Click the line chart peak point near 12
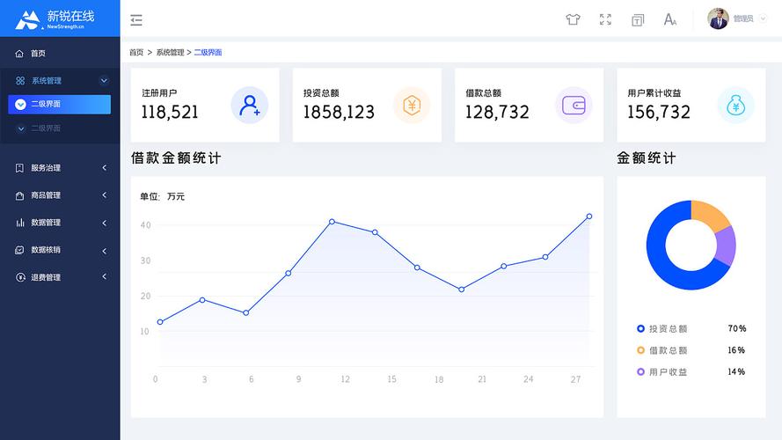782x440 pixels. point(333,222)
